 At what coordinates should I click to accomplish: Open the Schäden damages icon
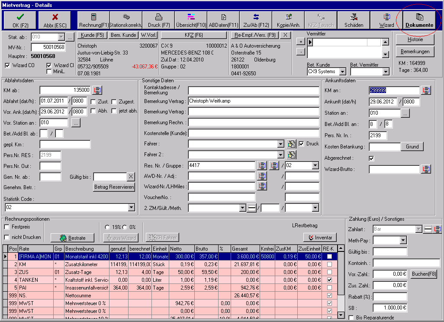point(354,20)
